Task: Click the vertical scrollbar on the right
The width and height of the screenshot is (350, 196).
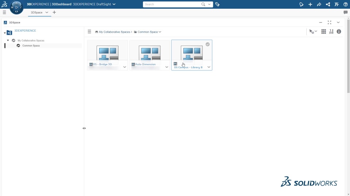Action: [x=348, y=56]
